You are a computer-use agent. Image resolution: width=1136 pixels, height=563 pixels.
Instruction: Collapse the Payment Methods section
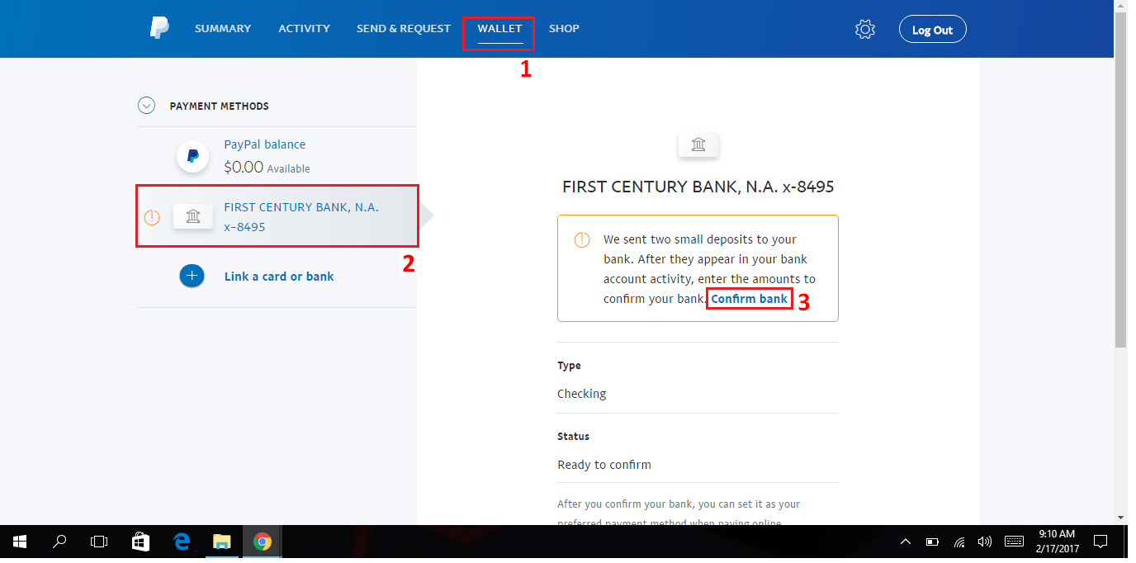coord(146,106)
